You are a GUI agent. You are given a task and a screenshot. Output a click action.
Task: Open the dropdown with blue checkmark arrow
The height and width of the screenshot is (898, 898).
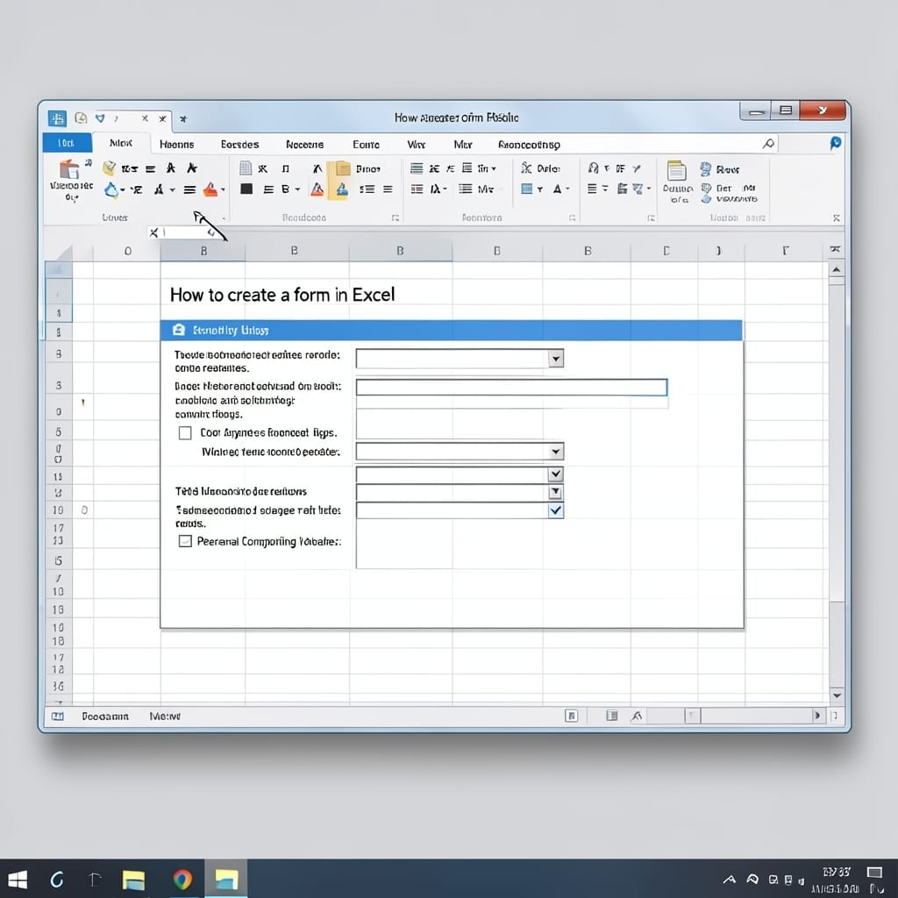[555, 510]
